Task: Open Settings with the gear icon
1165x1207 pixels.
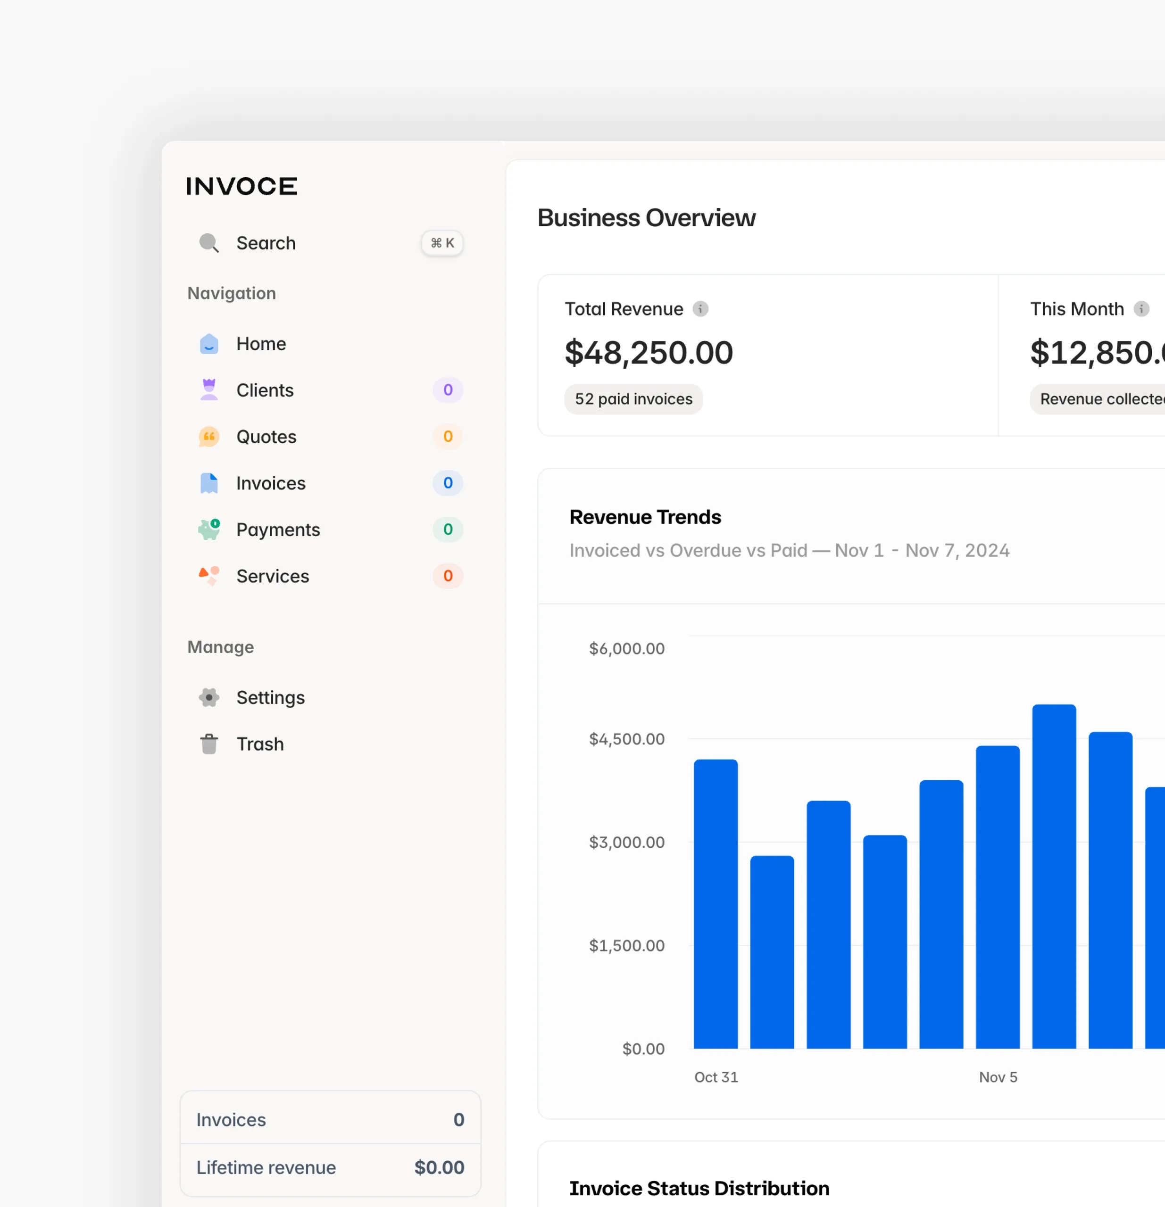Action: [209, 698]
